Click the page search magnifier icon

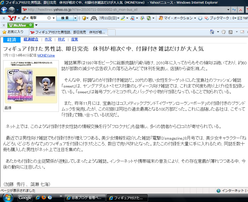(x=132, y=18)
